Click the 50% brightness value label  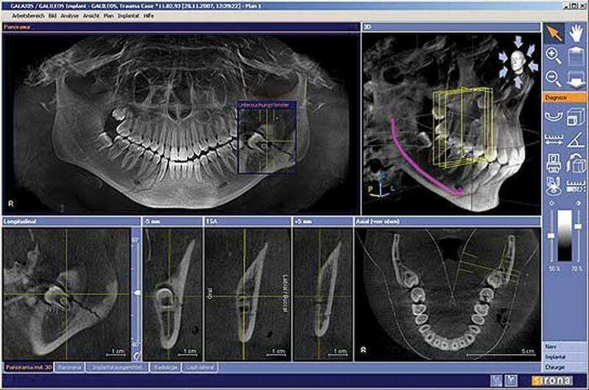point(554,269)
